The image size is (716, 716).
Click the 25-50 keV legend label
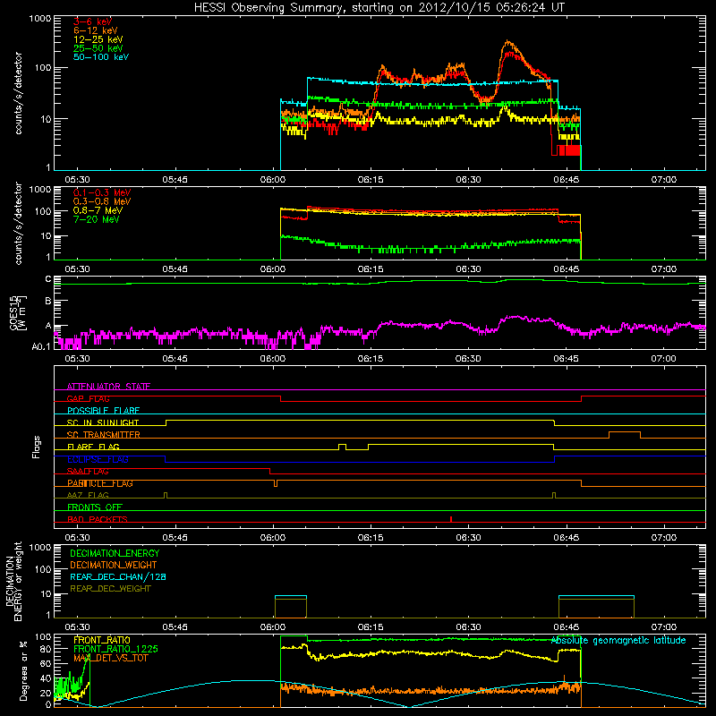coord(98,48)
